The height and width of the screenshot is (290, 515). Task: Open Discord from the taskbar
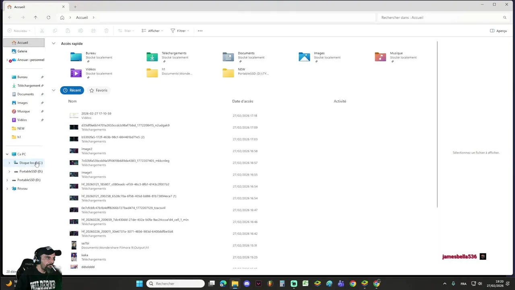(x=247, y=284)
